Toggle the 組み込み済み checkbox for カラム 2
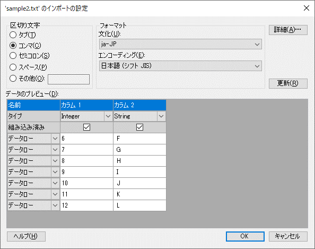Screen dimensions: 315x249 coord(139,127)
